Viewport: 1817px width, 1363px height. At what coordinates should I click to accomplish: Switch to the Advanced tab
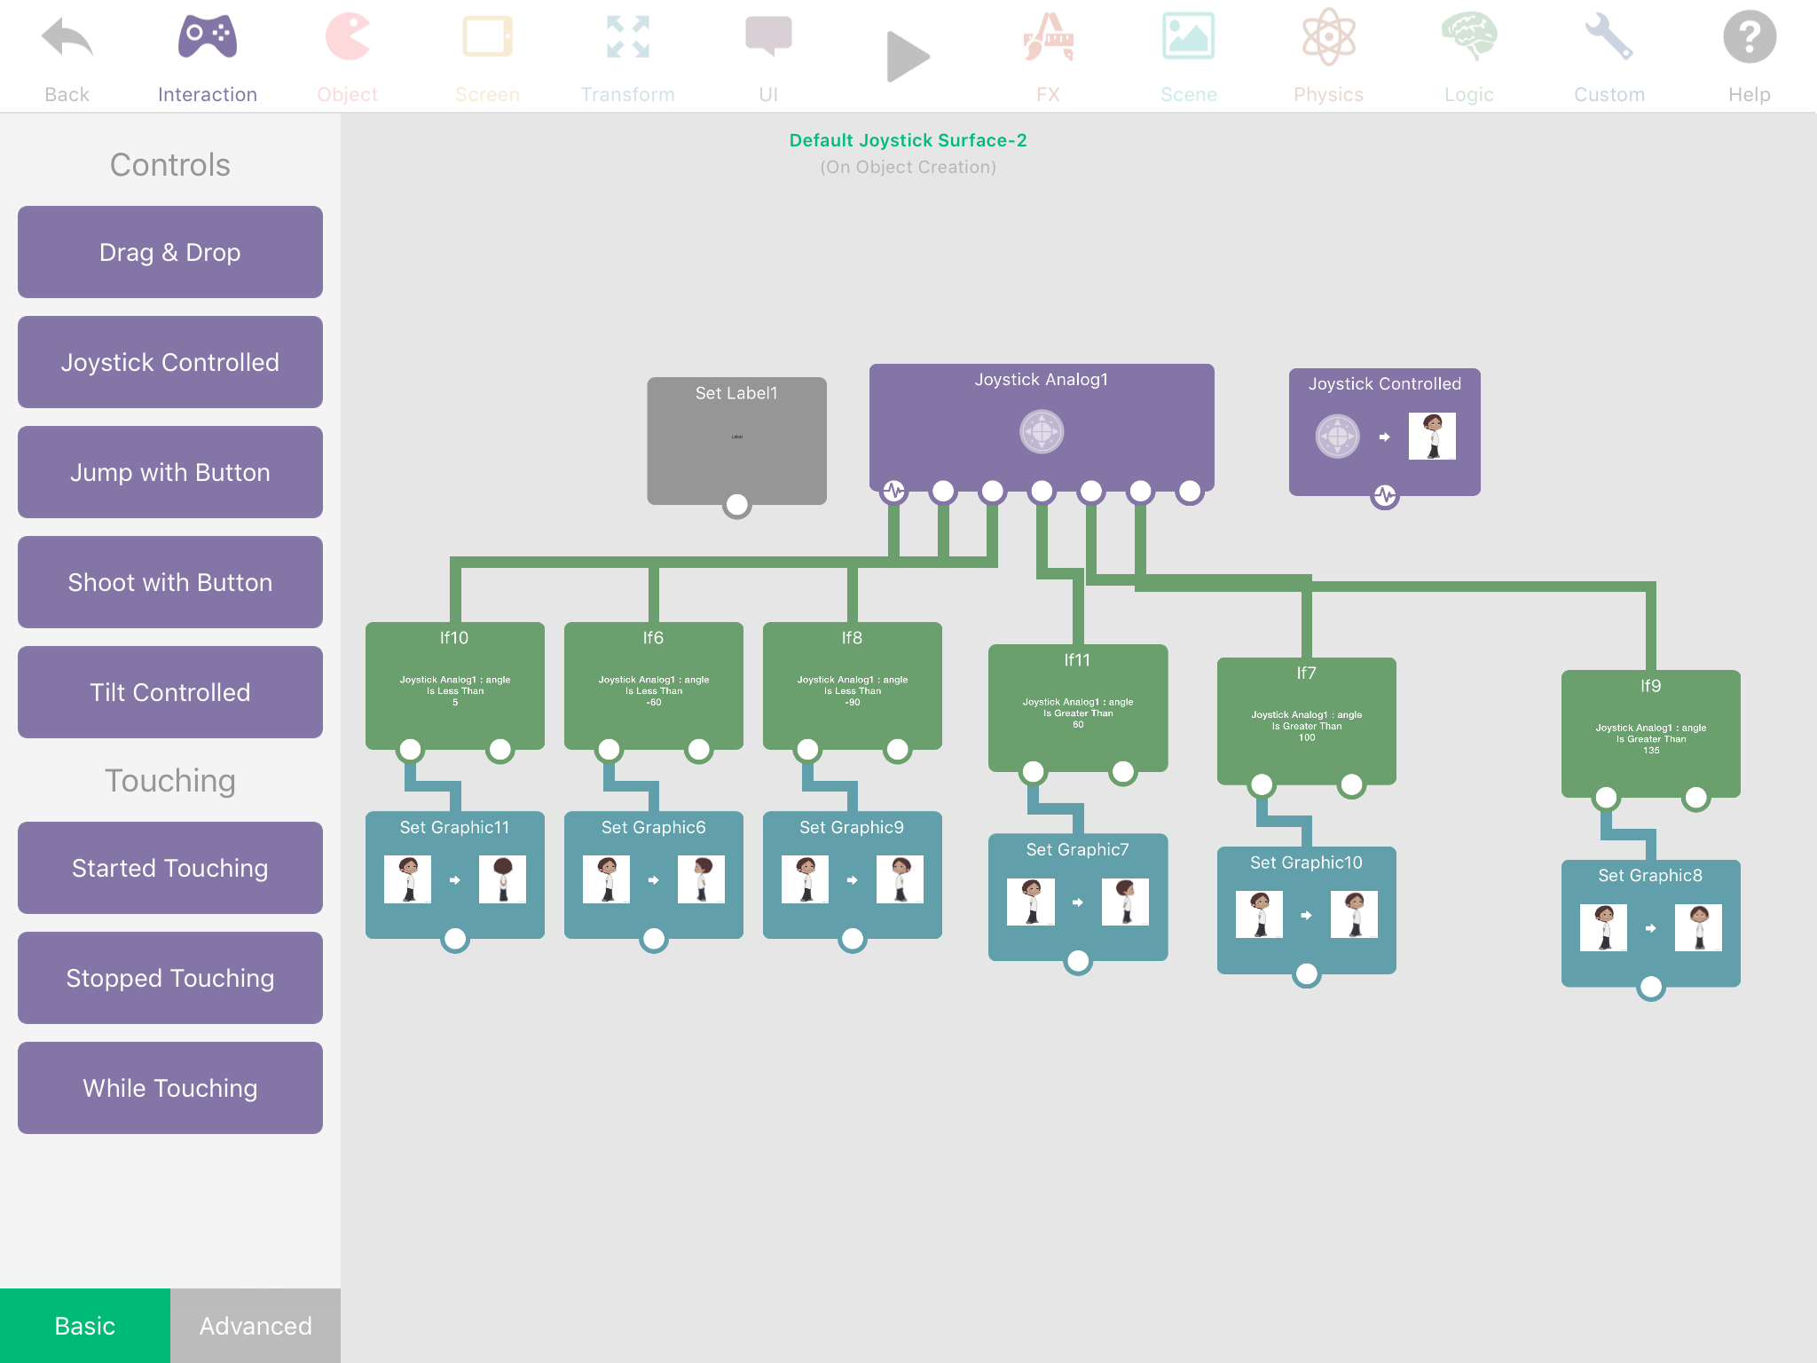click(x=256, y=1325)
